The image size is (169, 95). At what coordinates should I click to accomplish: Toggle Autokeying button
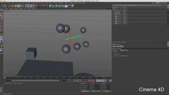click(92, 81)
